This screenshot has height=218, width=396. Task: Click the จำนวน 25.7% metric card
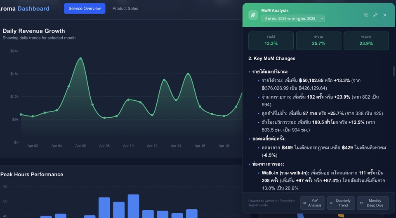(x=318, y=41)
